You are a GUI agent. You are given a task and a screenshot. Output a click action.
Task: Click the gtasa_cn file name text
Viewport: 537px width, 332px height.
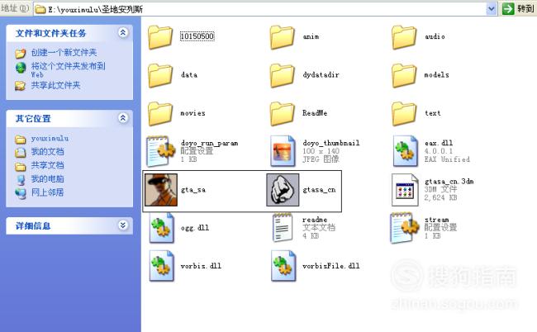point(319,190)
